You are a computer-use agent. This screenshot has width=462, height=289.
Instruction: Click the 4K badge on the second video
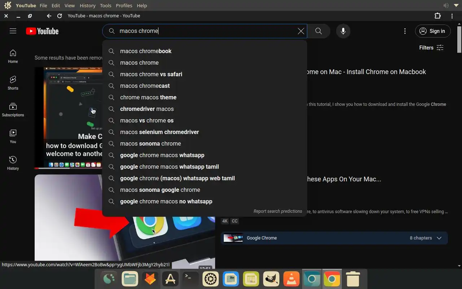click(225, 221)
